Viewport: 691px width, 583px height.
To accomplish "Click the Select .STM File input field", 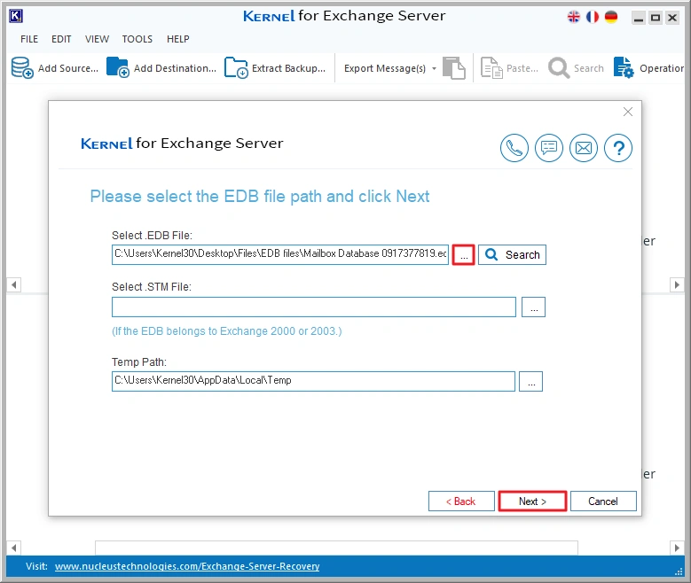I will coord(314,307).
